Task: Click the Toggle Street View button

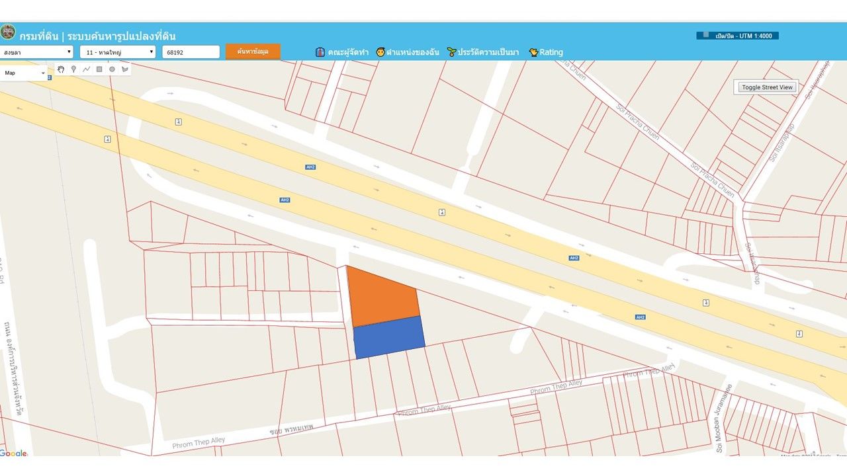Action: (x=767, y=87)
